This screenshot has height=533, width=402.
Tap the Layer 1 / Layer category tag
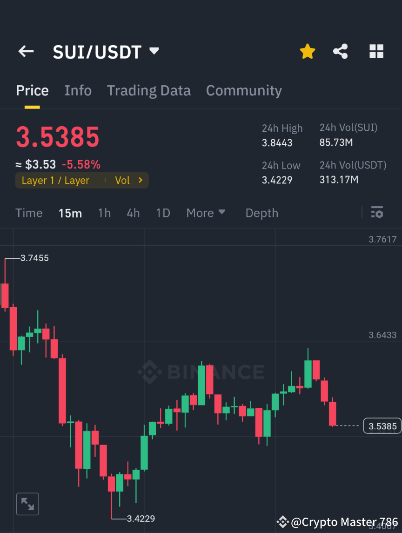[x=56, y=180]
